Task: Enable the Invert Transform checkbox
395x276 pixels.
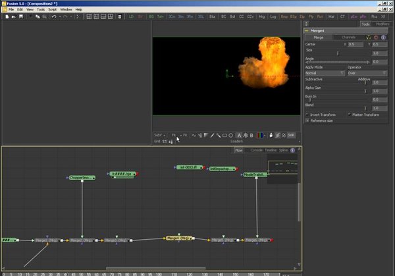Action: [x=307, y=115]
